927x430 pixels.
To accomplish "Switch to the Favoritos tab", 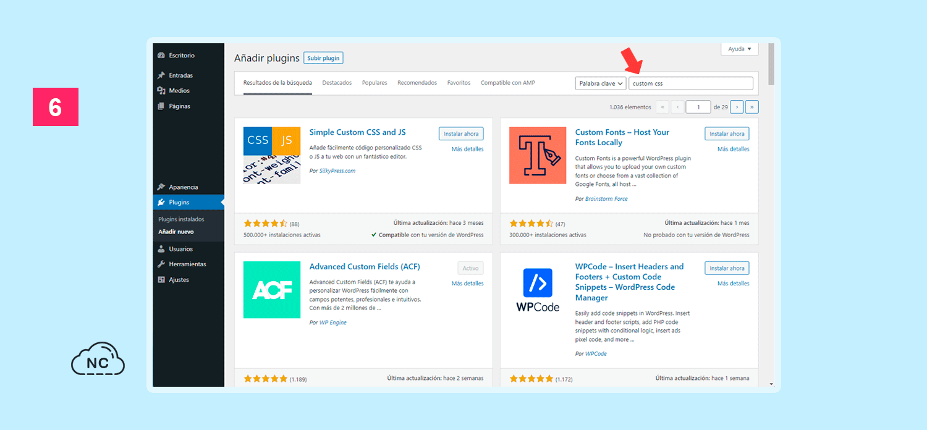I will click(x=459, y=83).
